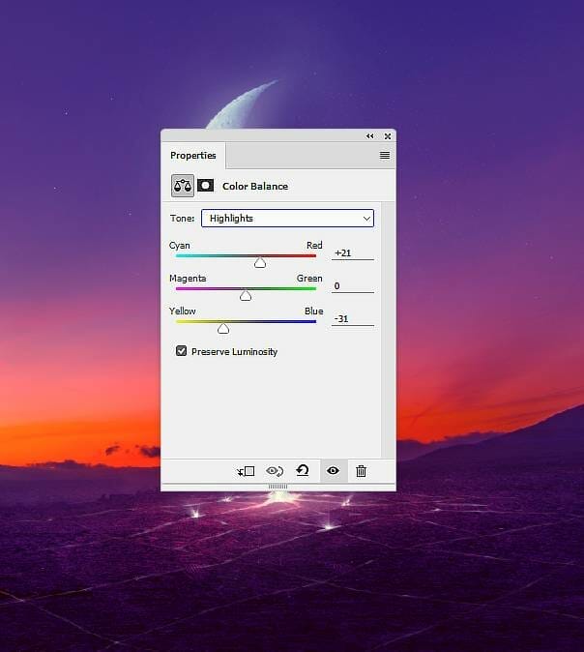Click the Red label
Viewport: 584px width, 652px height.
click(314, 246)
